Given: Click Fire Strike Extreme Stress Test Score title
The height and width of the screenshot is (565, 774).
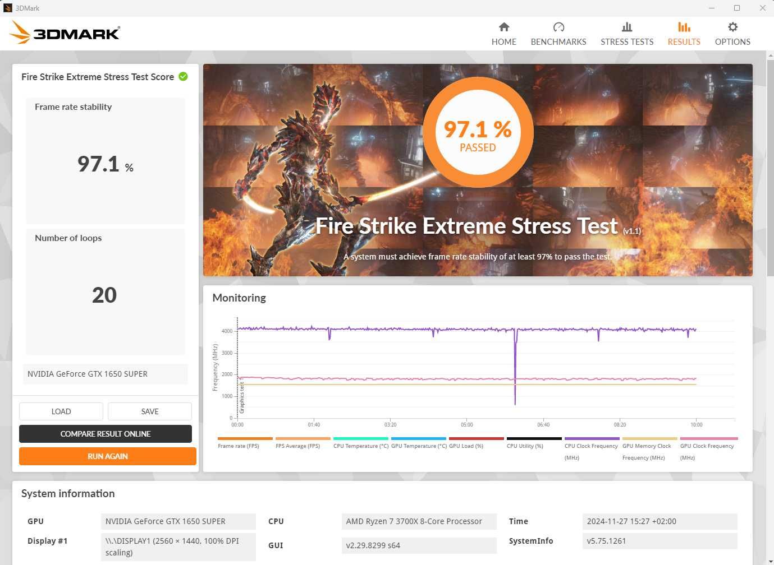Looking at the screenshot, I should [x=98, y=77].
